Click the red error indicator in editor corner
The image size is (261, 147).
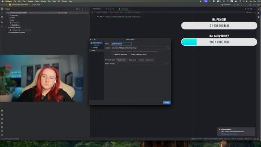click(248, 12)
